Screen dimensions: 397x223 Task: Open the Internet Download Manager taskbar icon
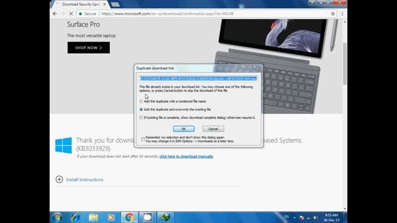166,217
